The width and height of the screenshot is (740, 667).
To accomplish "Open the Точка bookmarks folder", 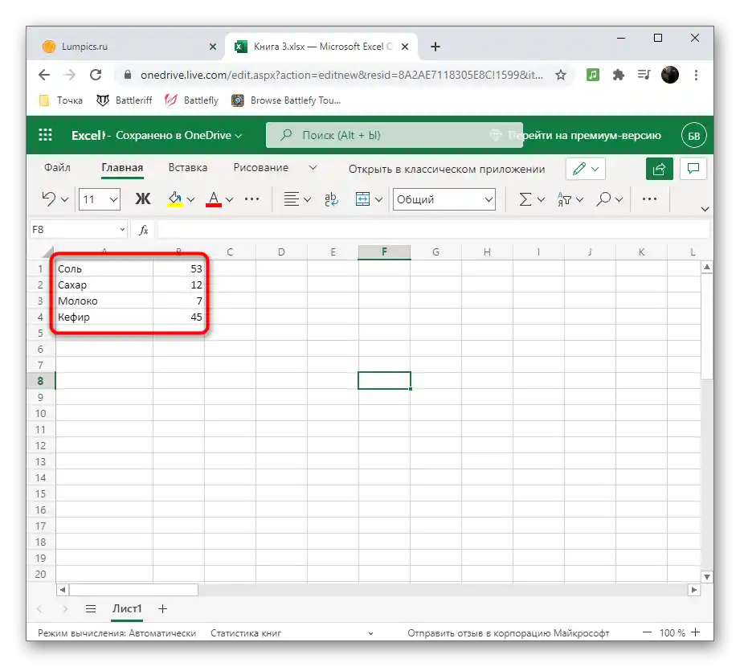I will (x=60, y=100).
